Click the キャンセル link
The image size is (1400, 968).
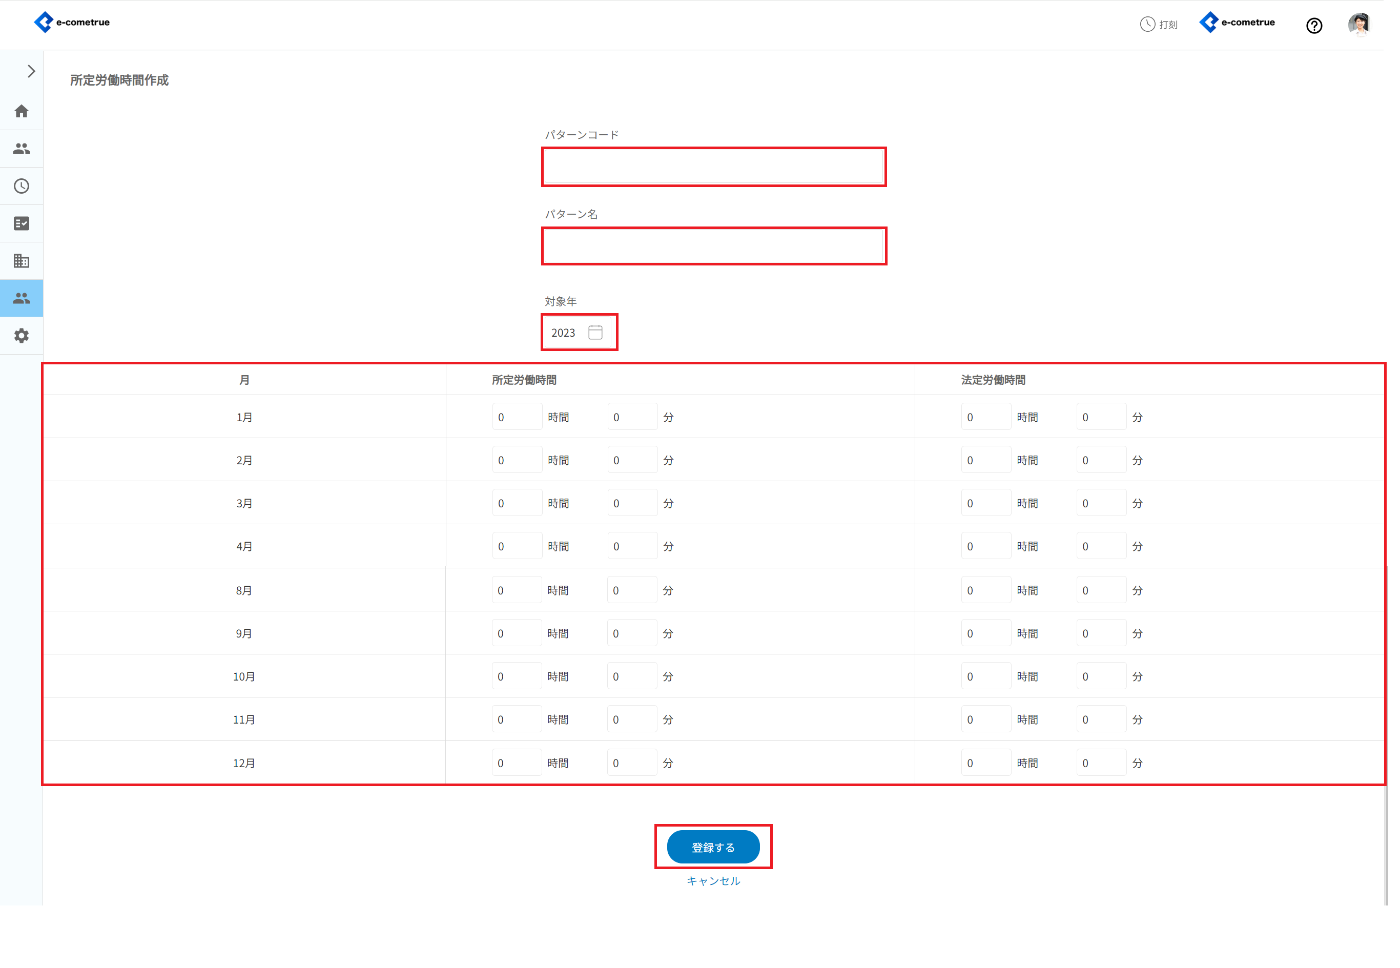point(713,881)
